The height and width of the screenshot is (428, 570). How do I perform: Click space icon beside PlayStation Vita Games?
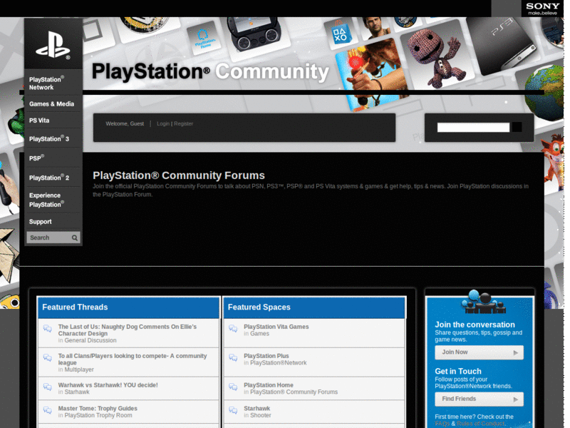pyautogui.click(x=233, y=328)
